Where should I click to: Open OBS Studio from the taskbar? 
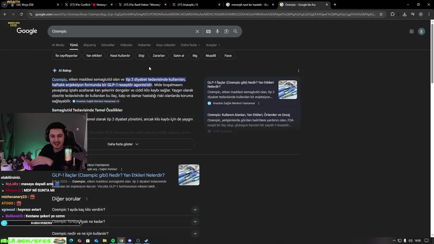tap(138, 241)
